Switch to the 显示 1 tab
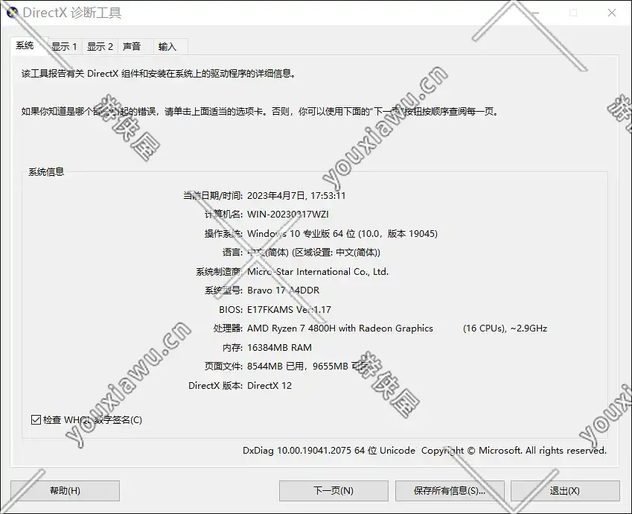 click(64, 46)
